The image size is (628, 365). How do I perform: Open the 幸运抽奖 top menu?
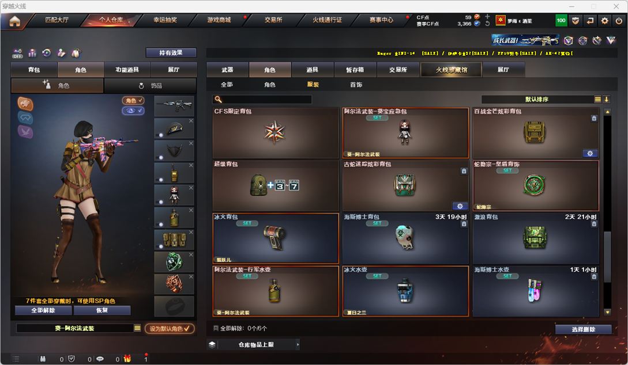tap(165, 20)
